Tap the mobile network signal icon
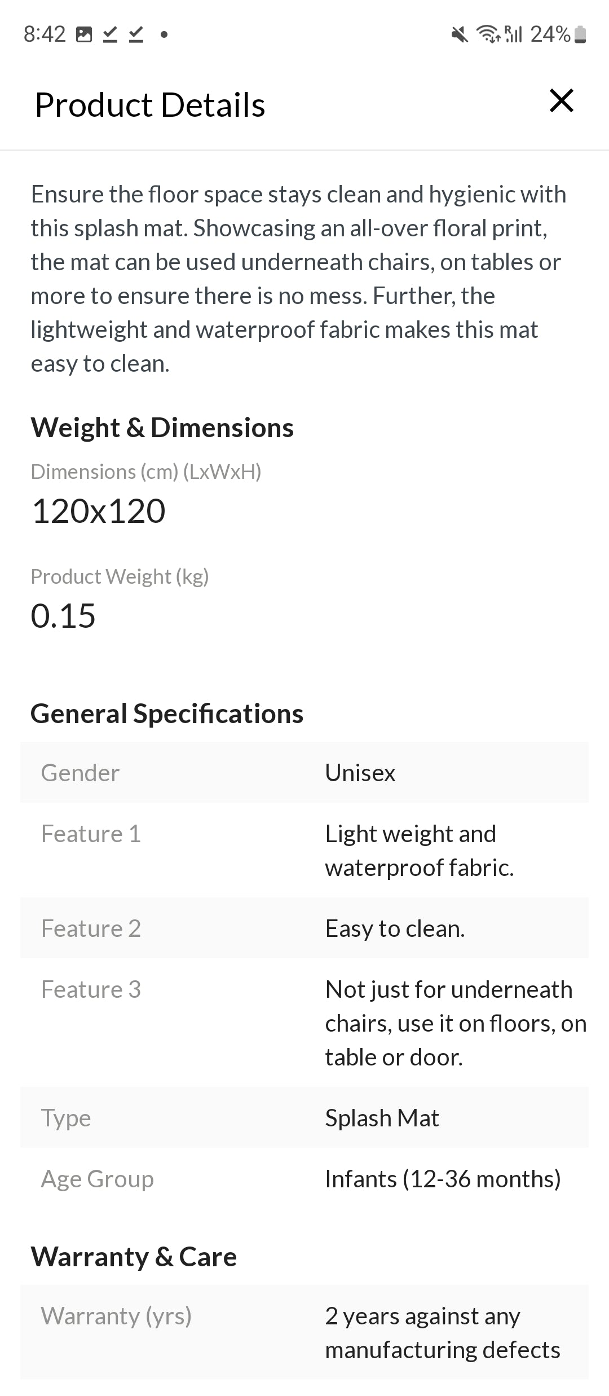 pos(513,34)
